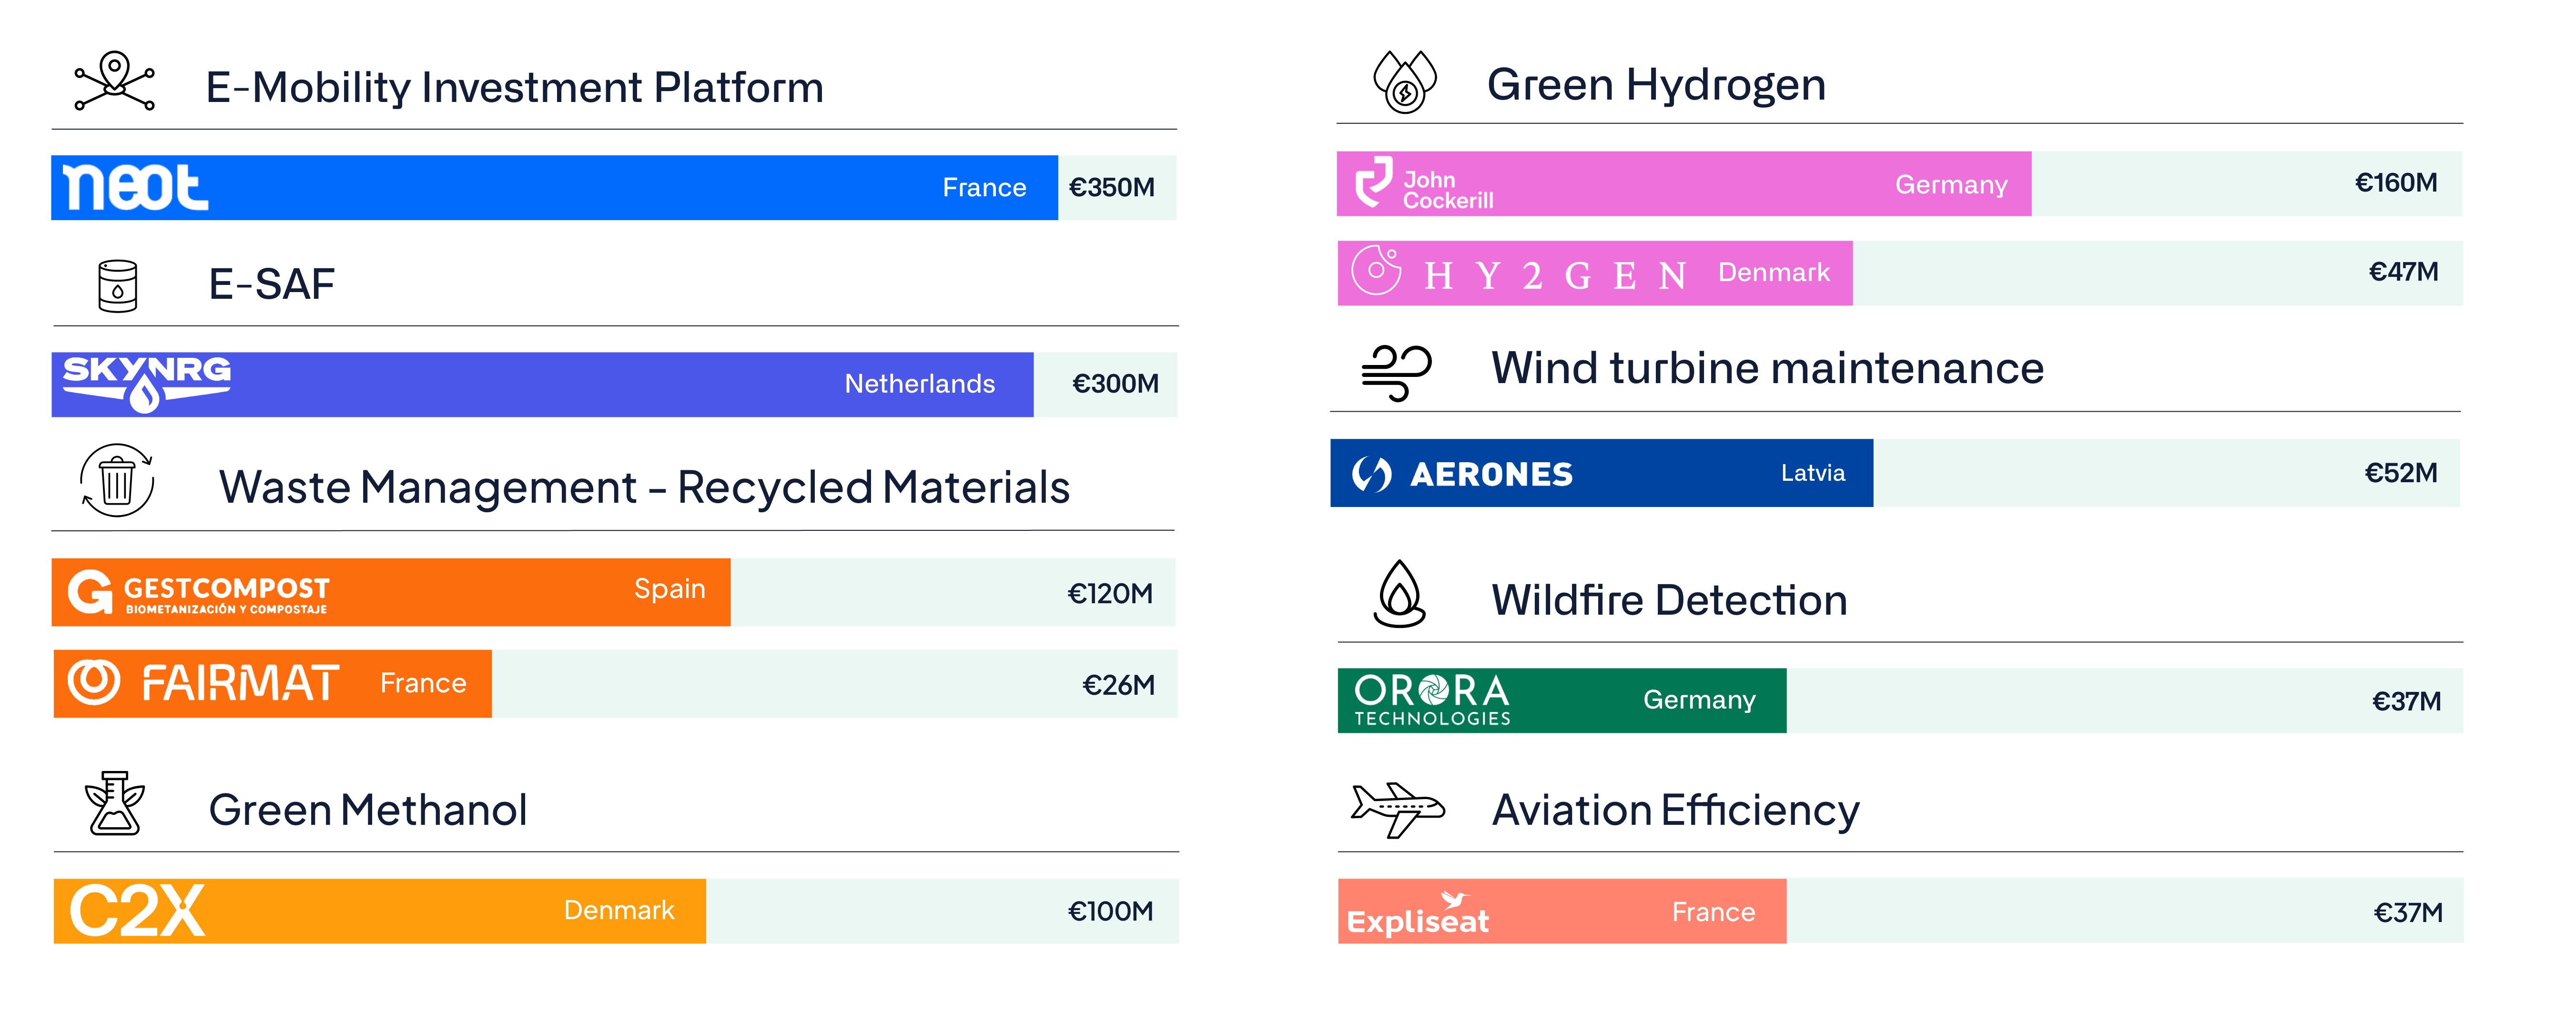Click the Germany label on the Orora bar

tap(1699, 701)
